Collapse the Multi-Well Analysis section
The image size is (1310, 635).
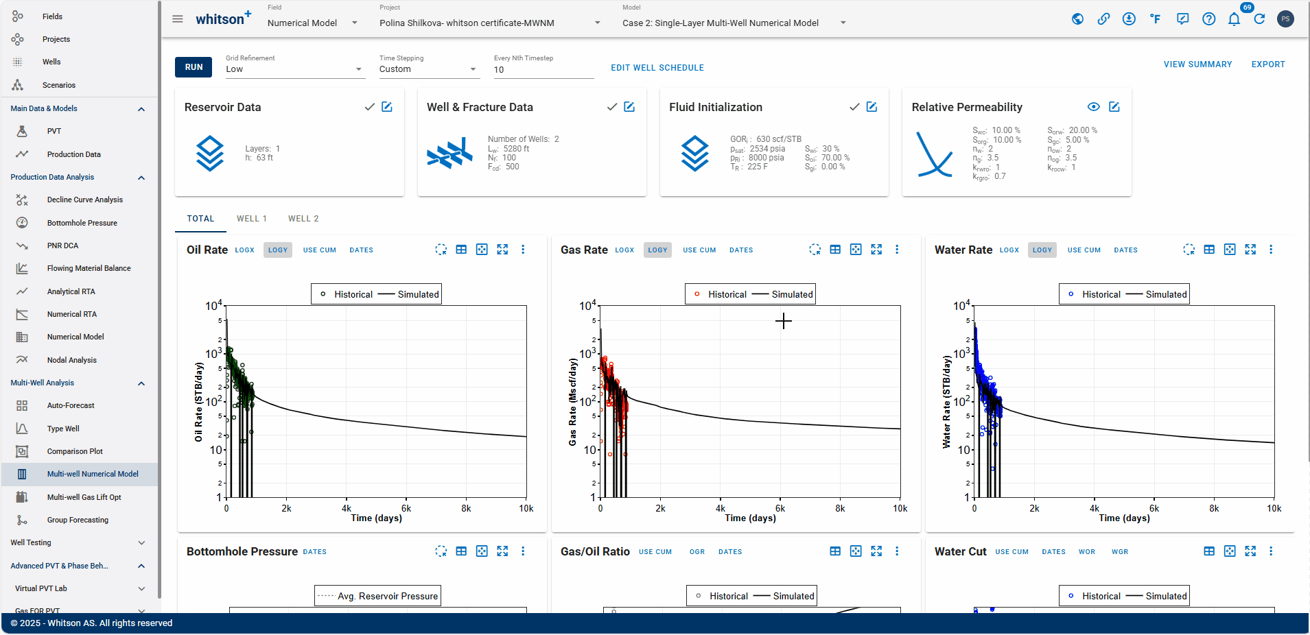tap(141, 383)
